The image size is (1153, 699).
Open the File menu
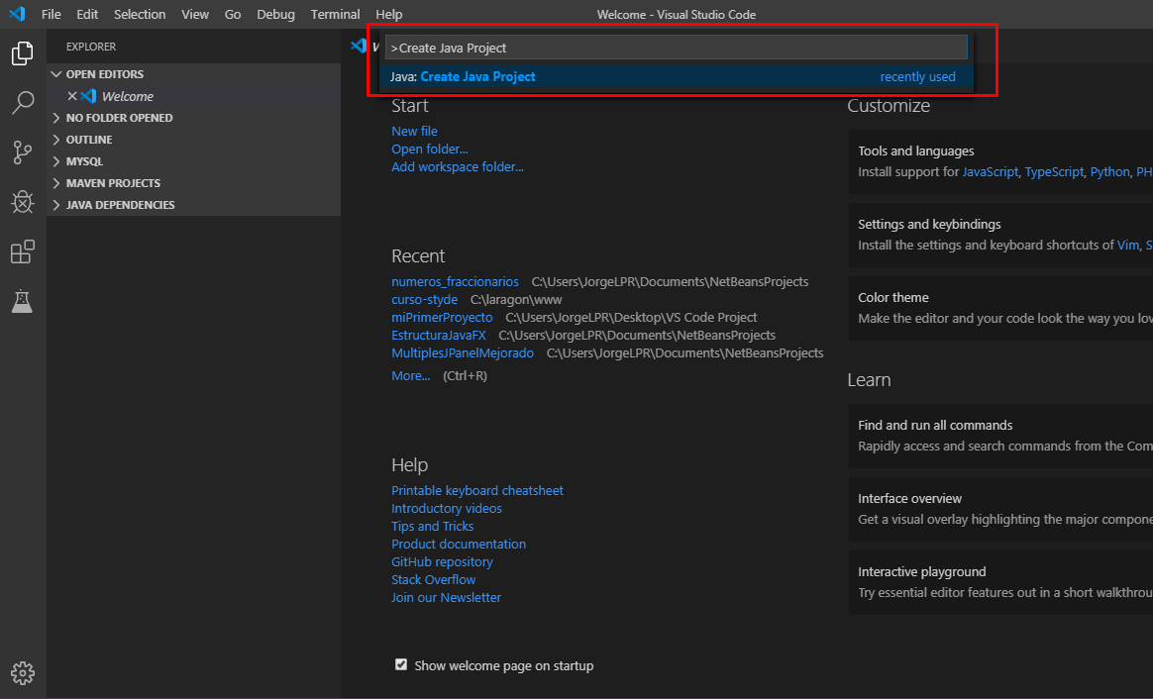coord(51,14)
